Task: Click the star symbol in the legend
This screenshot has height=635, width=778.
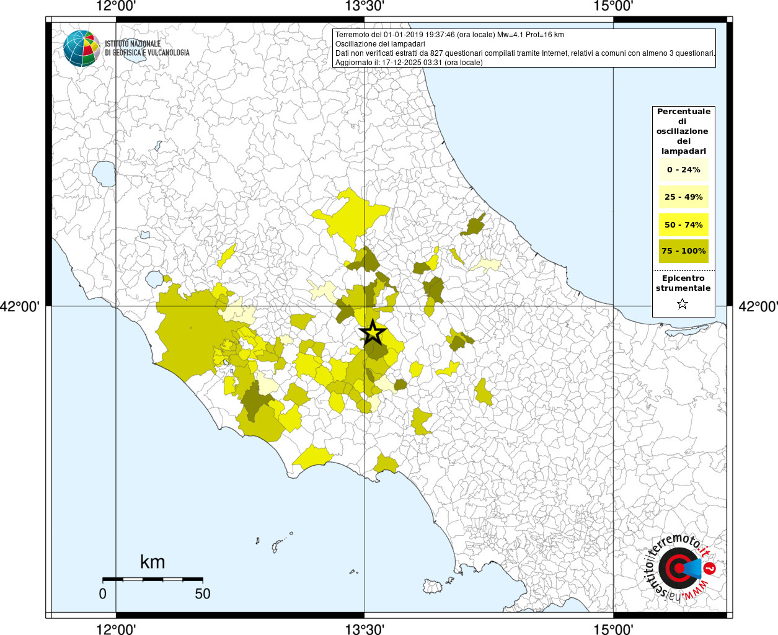Action: click(x=683, y=304)
